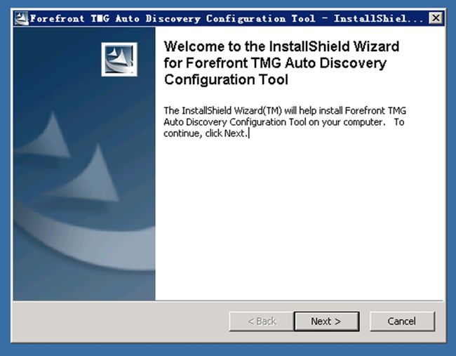Click the disabled < Back button
Screen dimensions: 456x356
[x=262, y=322]
